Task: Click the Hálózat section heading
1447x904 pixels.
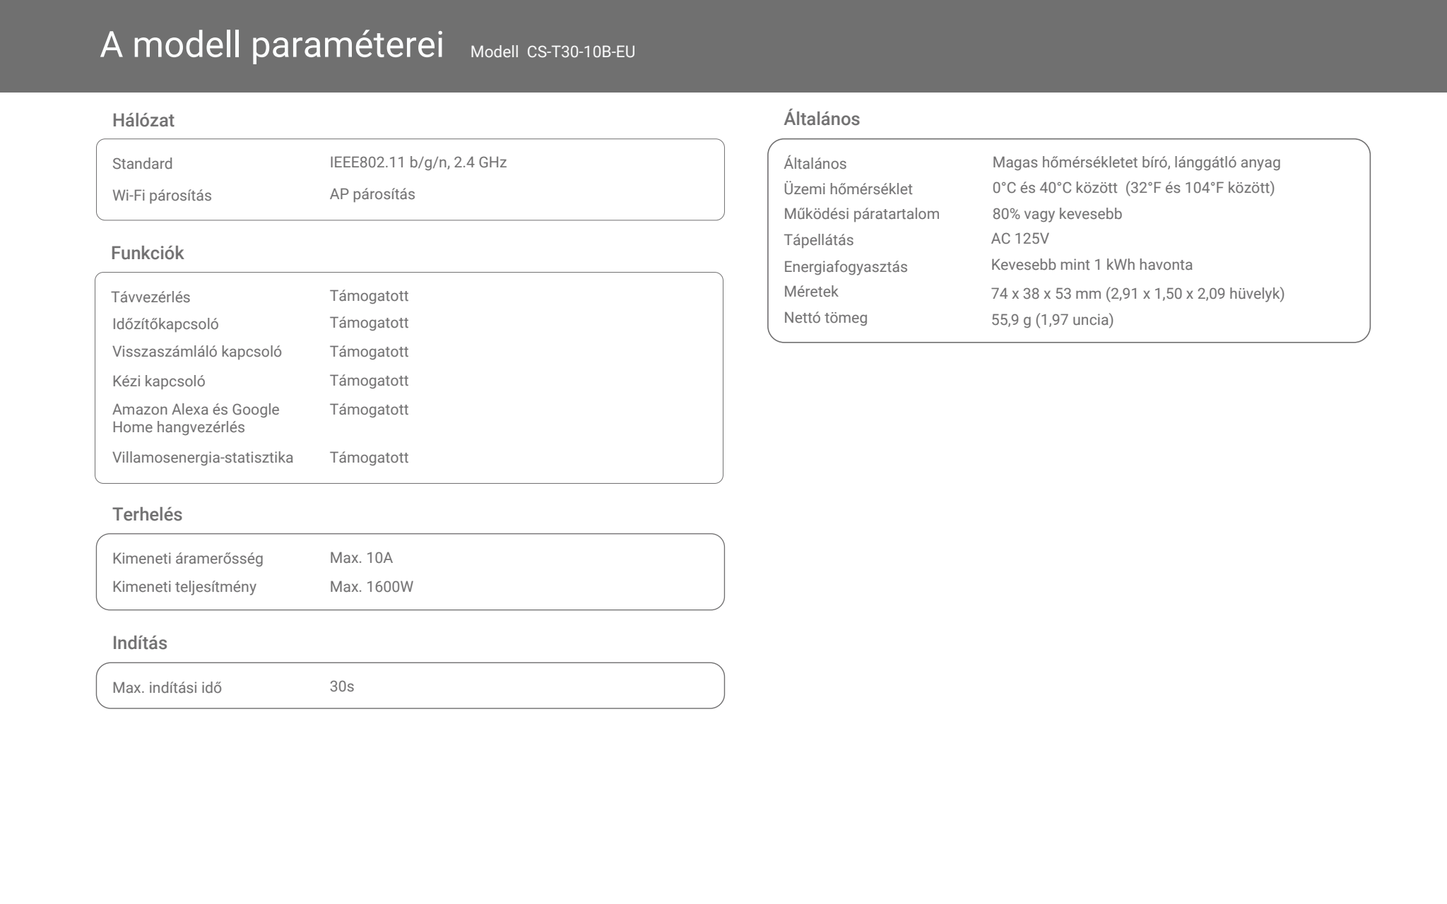Action: (143, 121)
